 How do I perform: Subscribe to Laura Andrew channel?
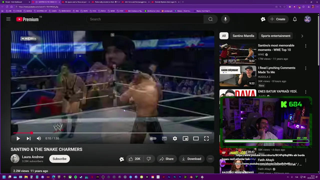click(59, 159)
